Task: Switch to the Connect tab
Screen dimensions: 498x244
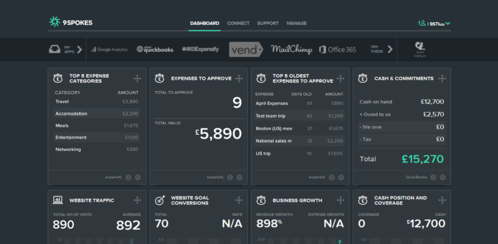Action: tap(238, 23)
